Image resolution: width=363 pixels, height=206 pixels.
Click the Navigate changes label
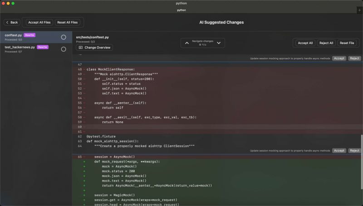pos(202,41)
